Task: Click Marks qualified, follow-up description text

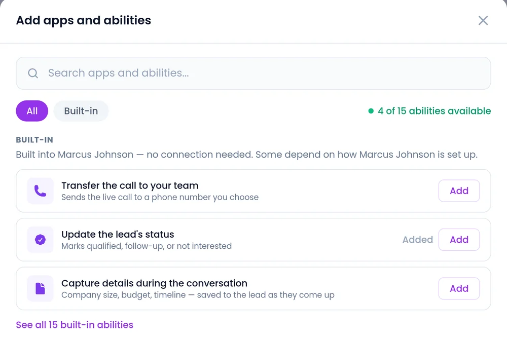Action: pos(147,246)
